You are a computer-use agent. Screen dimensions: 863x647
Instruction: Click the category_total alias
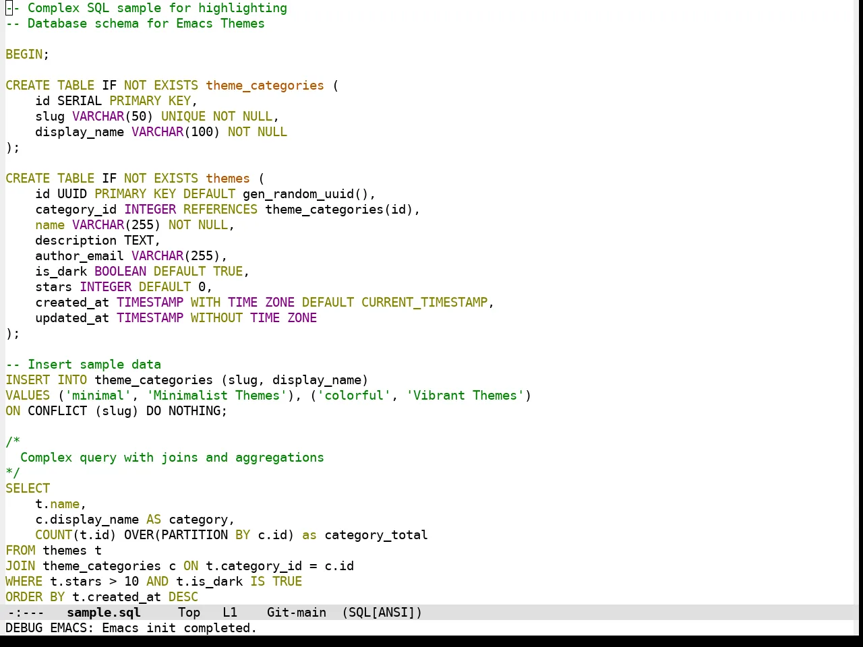(x=376, y=535)
